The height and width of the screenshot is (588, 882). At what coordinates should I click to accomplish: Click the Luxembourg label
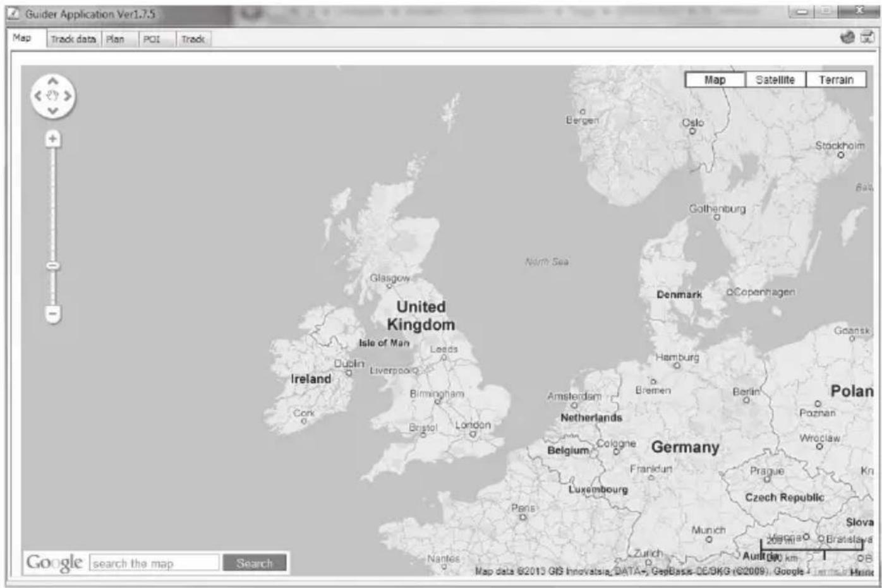click(598, 489)
